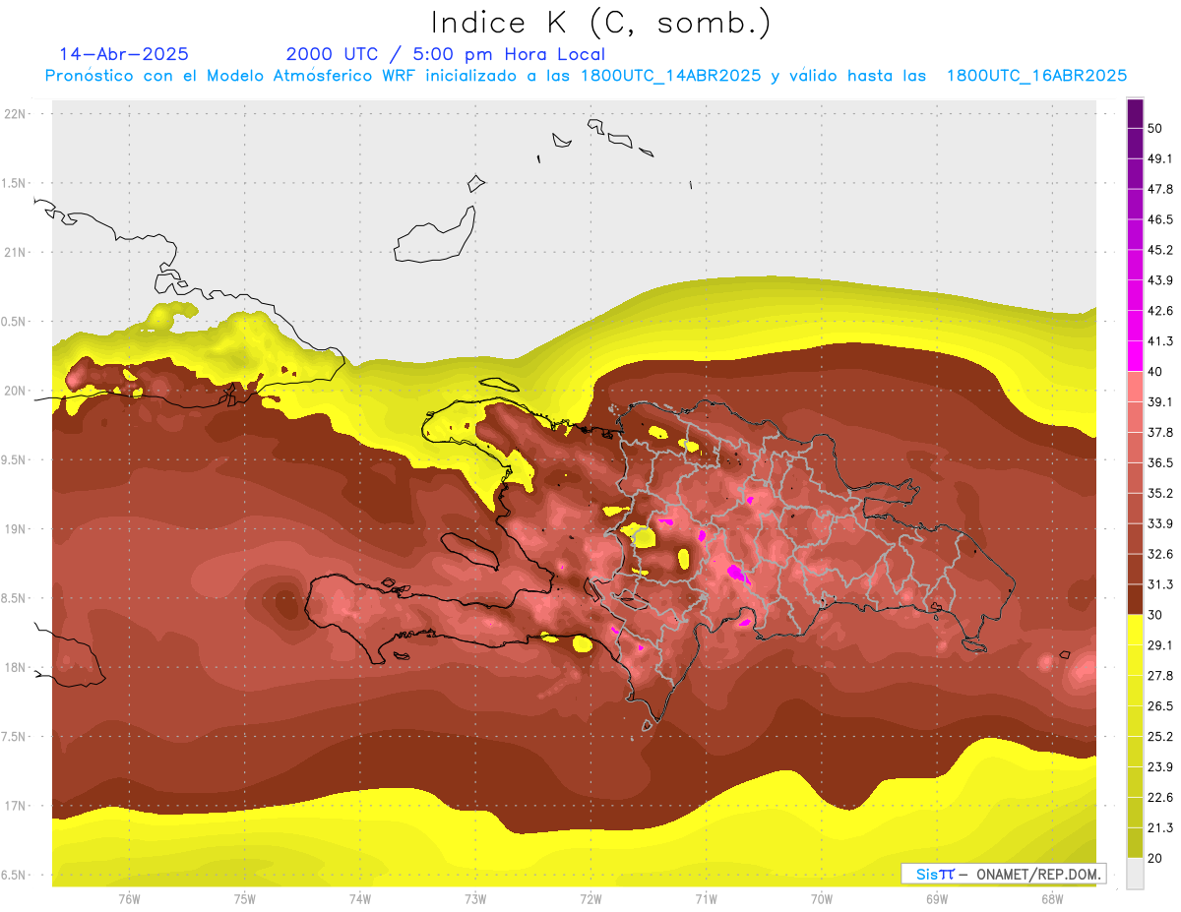Select the "20N" latitude axis label
Viewport: 1181px width, 912px height.
17,391
